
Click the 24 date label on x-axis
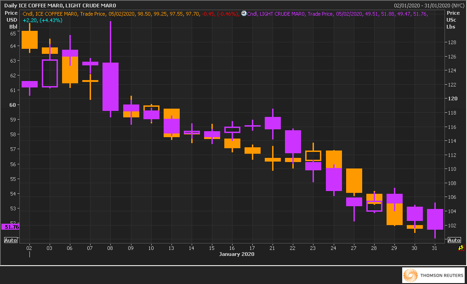(333, 248)
